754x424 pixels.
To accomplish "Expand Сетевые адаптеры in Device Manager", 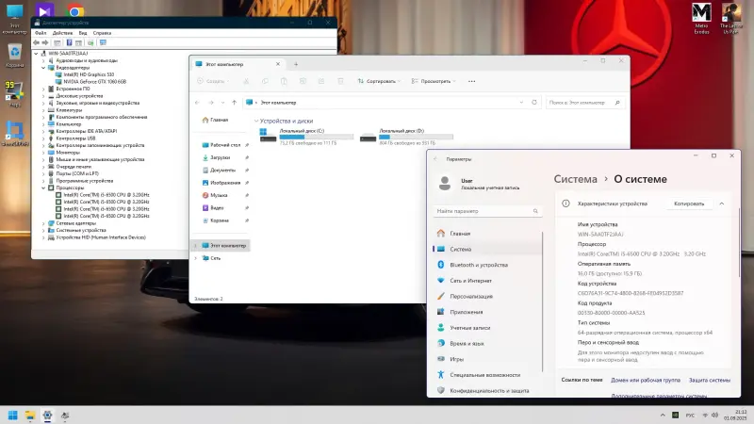I will (43, 223).
